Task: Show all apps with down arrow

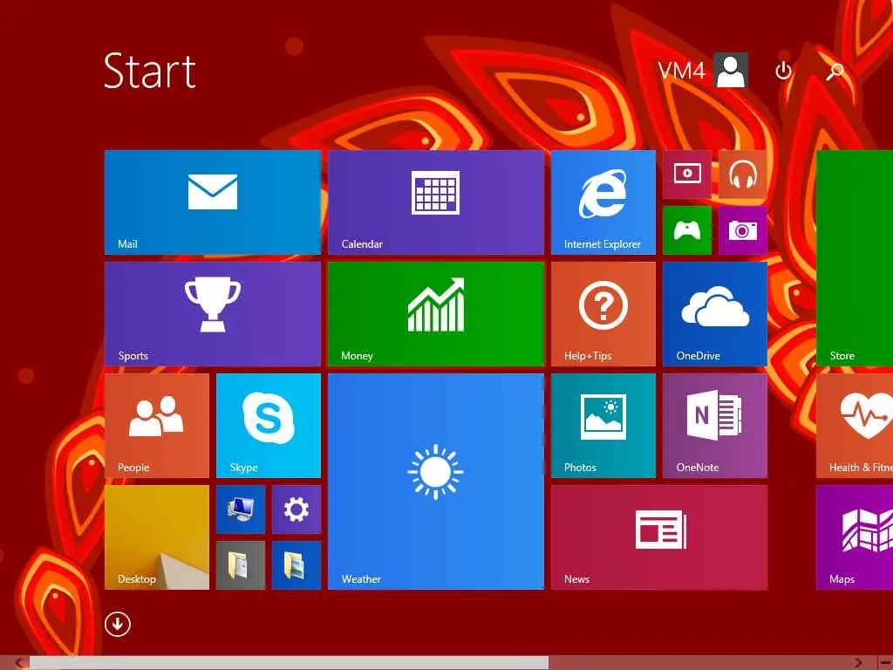Action: (118, 624)
